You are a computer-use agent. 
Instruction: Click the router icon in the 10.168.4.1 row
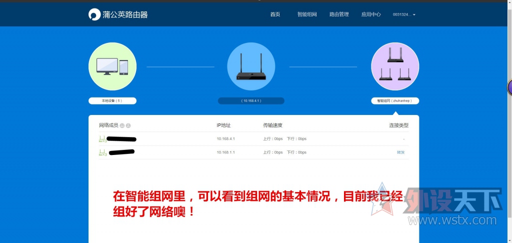click(x=103, y=139)
